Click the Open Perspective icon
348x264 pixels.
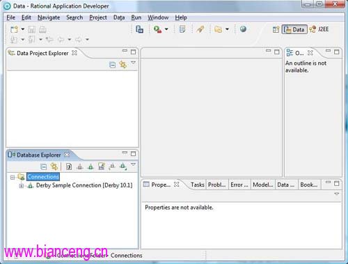276,29
